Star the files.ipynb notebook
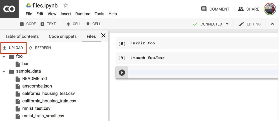Image resolution: width=279 pixels, height=121 pixels. (66, 5)
